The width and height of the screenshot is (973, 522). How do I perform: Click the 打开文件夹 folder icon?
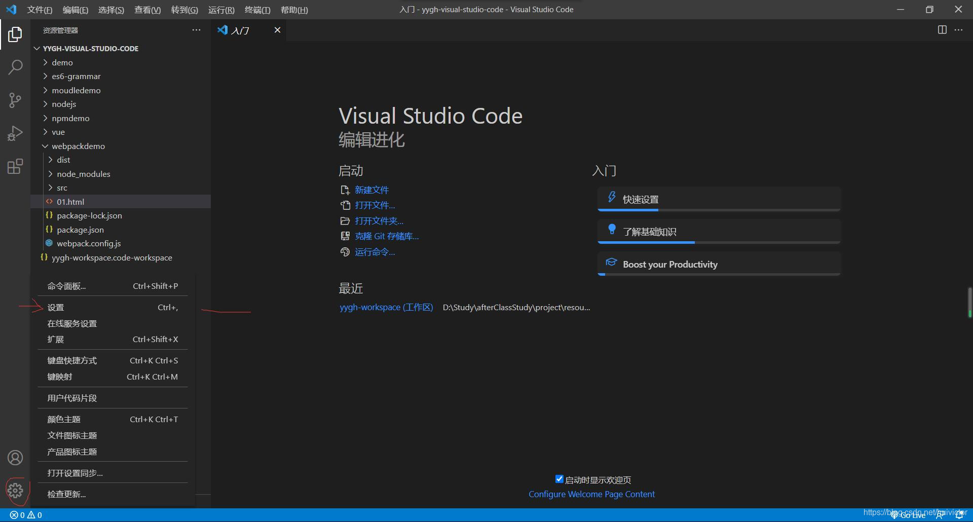tap(345, 221)
